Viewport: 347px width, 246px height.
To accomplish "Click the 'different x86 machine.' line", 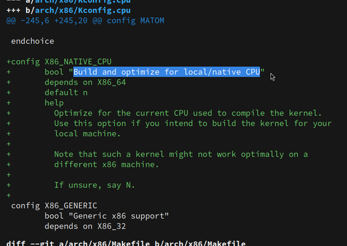I will coord(106,164).
